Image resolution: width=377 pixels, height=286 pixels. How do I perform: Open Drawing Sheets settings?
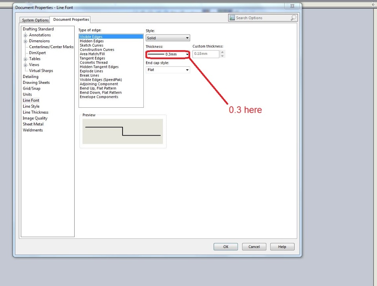[36, 83]
